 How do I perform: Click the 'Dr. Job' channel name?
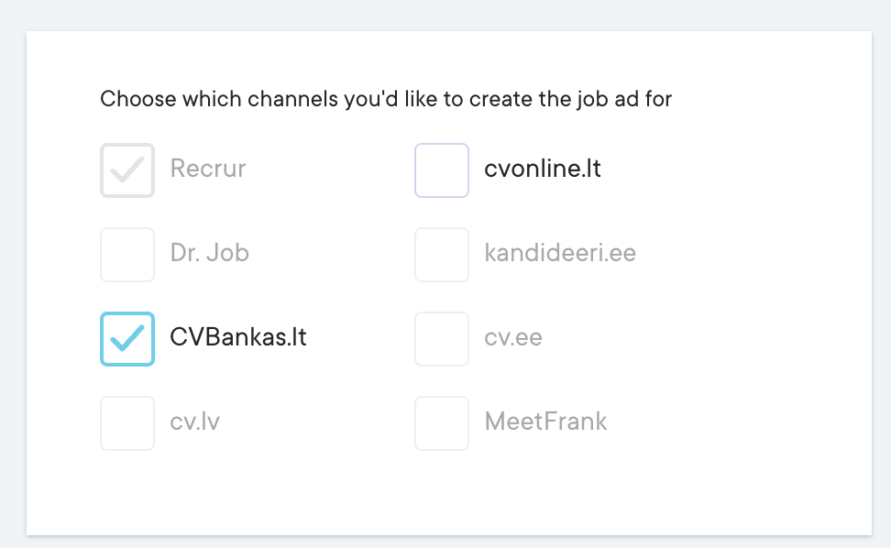click(x=210, y=254)
